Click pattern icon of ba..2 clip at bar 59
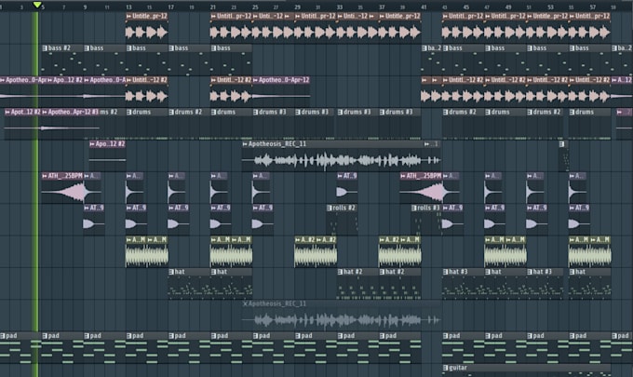 614,48
